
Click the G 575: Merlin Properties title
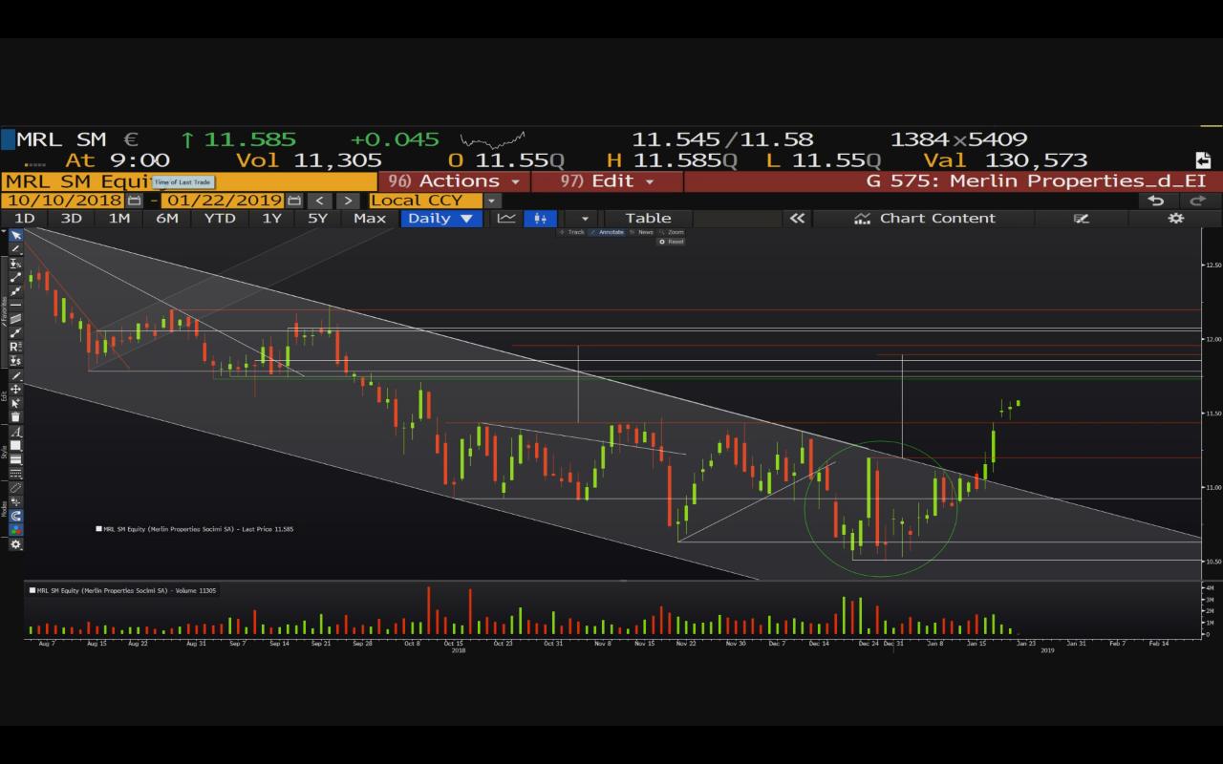click(x=1037, y=181)
